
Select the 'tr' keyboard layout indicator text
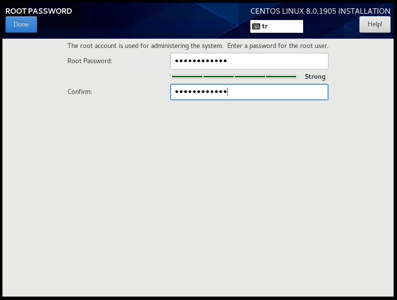point(265,26)
